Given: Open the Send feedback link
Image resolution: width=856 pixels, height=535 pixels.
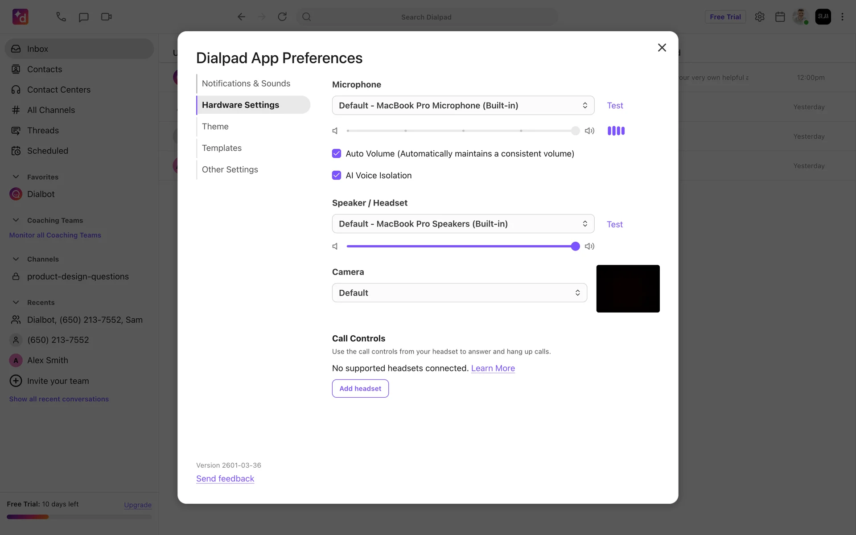Looking at the screenshot, I should click(x=225, y=479).
